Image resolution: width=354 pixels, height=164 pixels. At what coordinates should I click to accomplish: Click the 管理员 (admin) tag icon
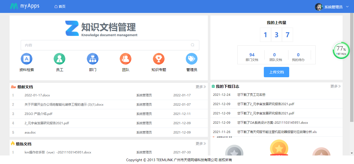pyautogui.click(x=192, y=59)
